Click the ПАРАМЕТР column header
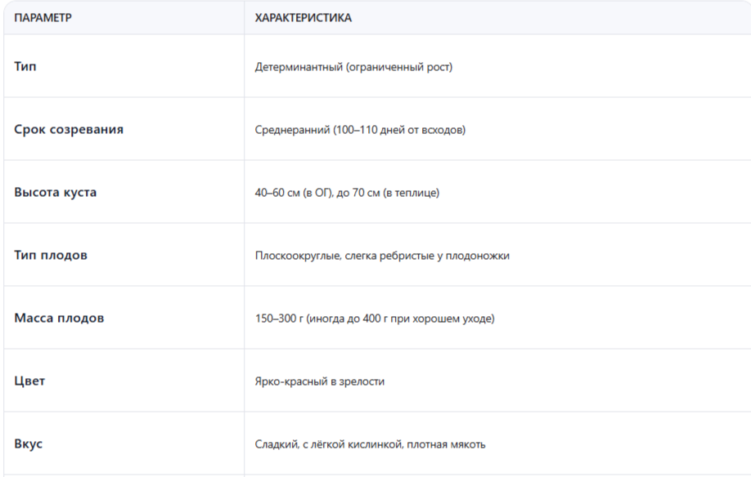 [43, 18]
